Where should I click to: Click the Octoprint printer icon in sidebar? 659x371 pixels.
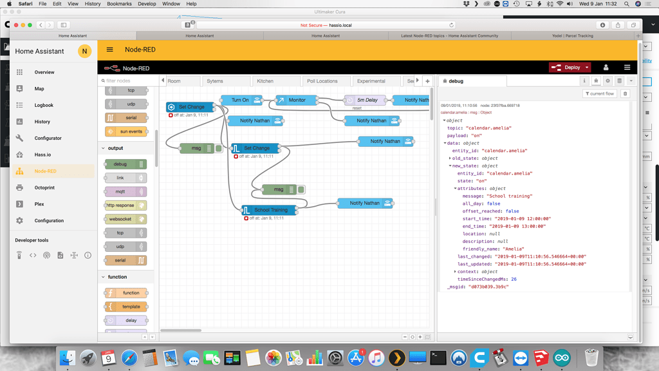click(x=19, y=187)
